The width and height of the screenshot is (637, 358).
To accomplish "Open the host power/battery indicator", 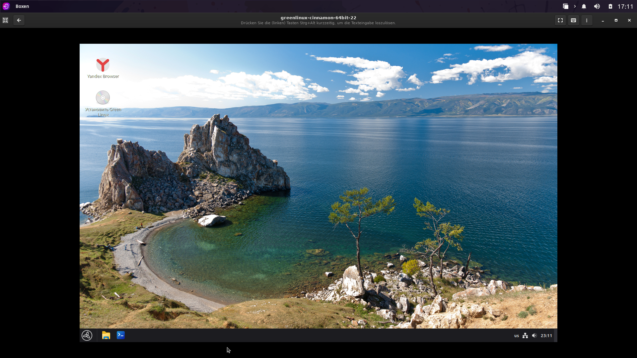I will point(610,6).
